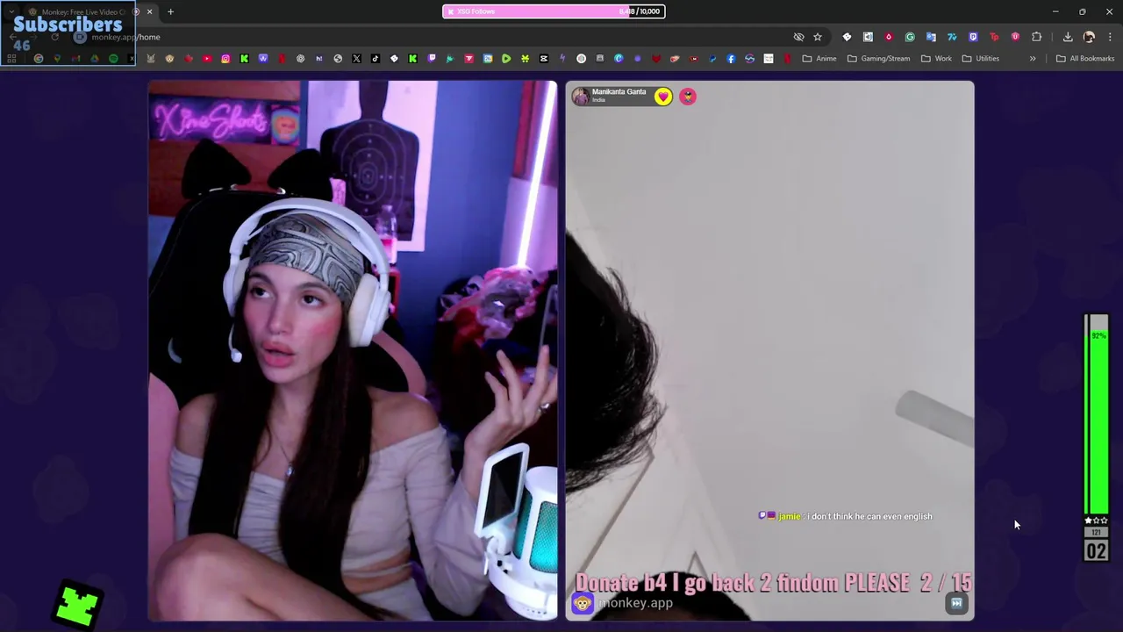Screen dimensions: 1123x632
Task: Open the calendar 26 bookmark icon
Action: click(488, 59)
